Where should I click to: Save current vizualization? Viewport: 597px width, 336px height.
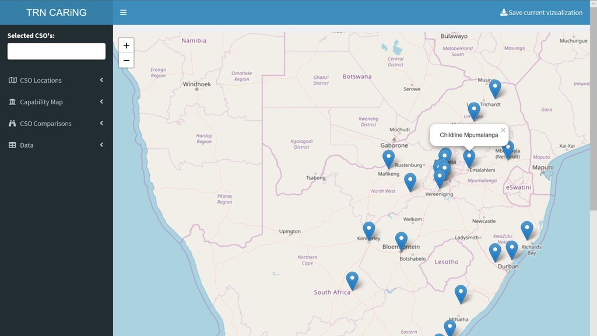click(541, 13)
